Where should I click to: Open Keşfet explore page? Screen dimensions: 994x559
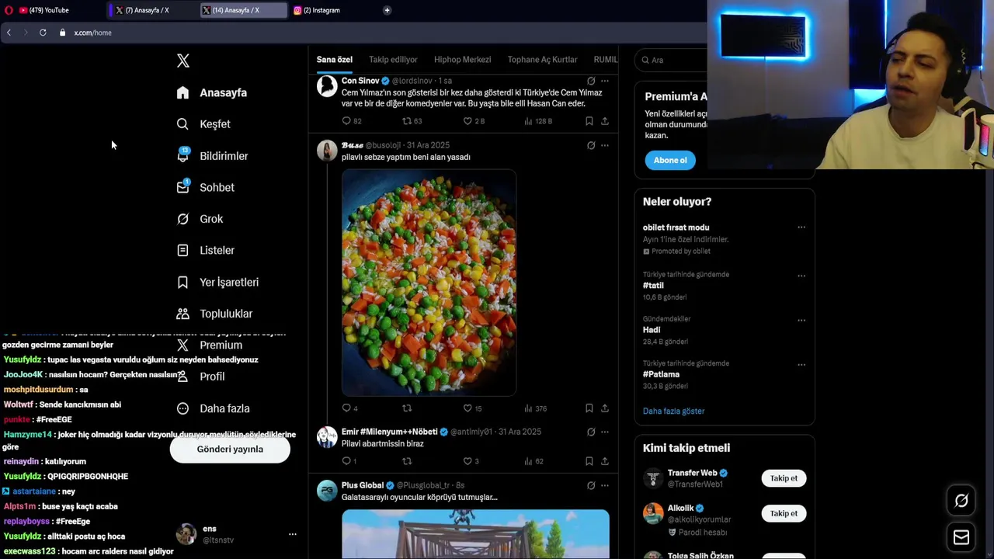[x=203, y=124]
